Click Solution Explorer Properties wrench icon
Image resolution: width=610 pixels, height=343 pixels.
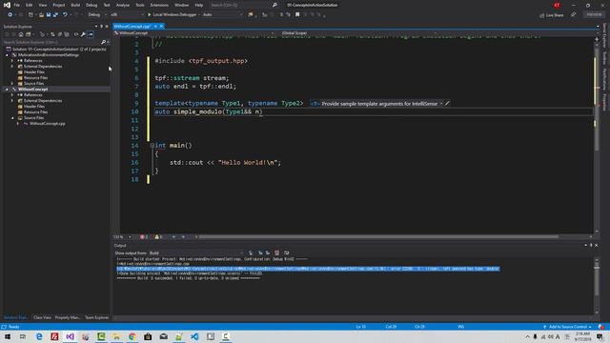coord(83,34)
